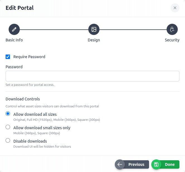185x172 pixels.
Task: Select the Allow download all sizes radio button
Action: coord(8,114)
